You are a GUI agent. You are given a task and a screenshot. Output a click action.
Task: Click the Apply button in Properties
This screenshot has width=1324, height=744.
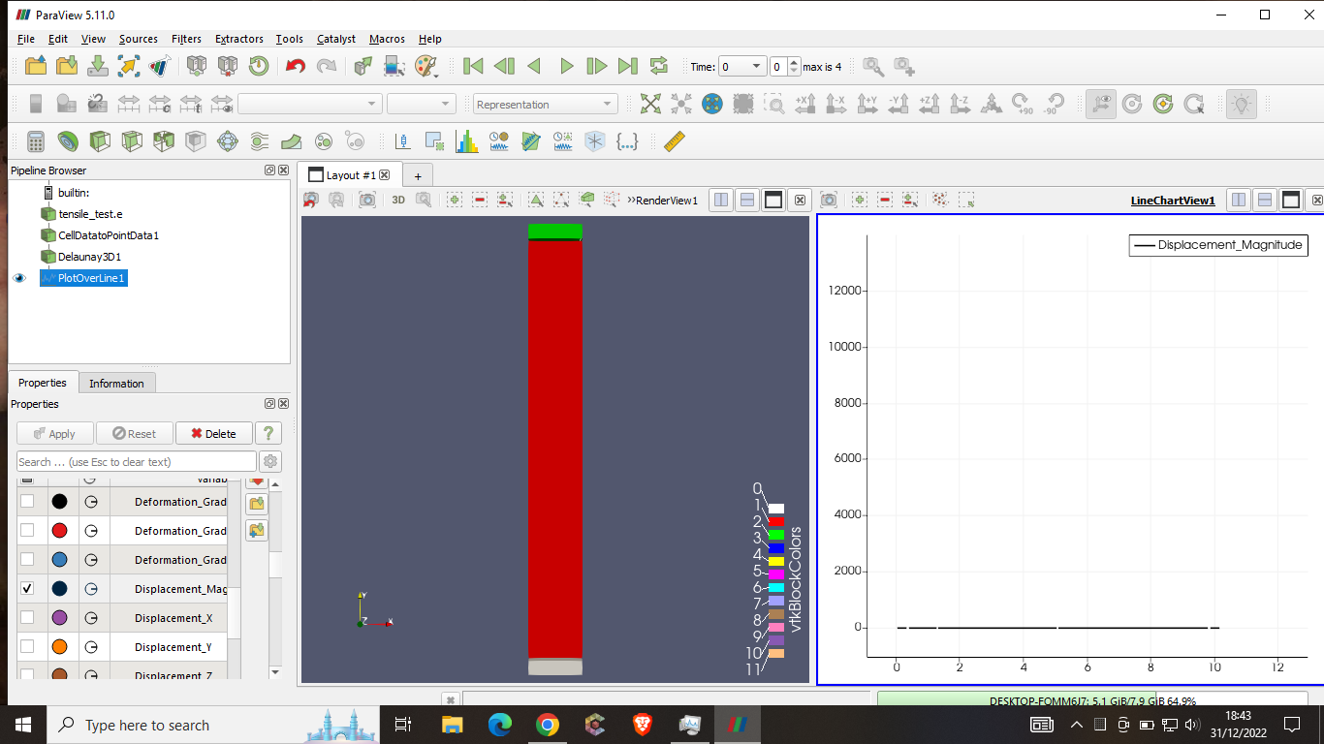point(54,433)
